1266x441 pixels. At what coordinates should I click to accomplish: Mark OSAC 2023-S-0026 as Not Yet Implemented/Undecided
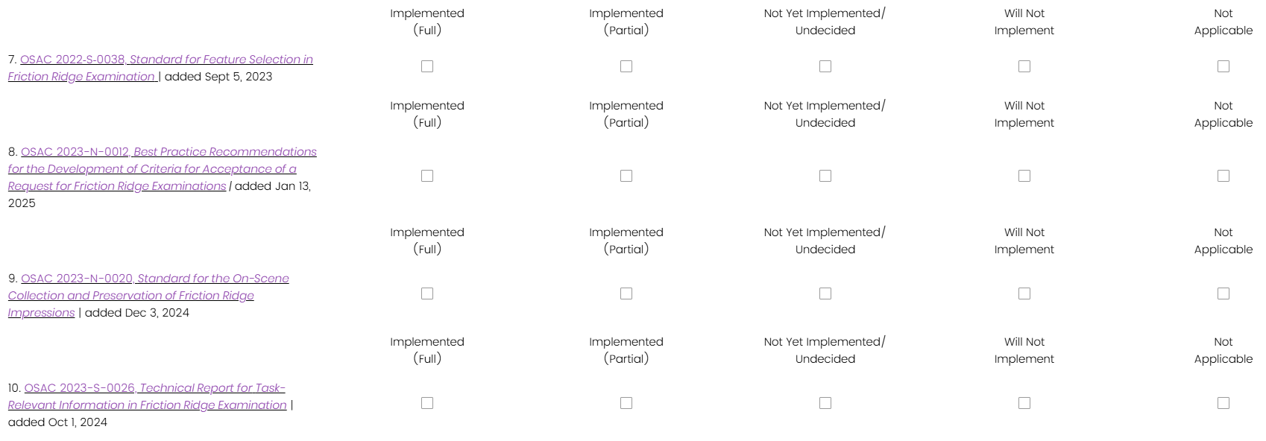tap(825, 403)
